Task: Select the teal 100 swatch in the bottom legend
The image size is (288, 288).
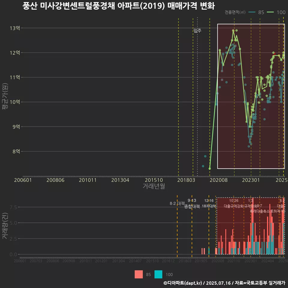Action: coord(158,274)
